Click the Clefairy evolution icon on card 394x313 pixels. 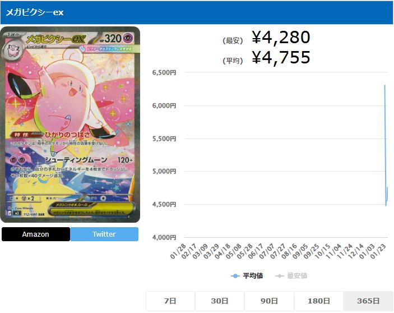click(12, 49)
